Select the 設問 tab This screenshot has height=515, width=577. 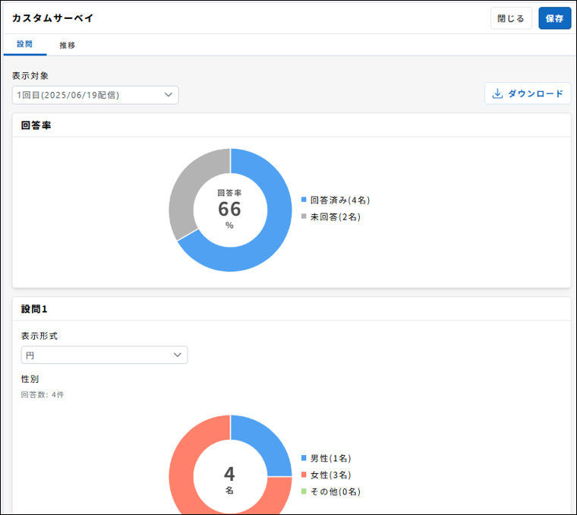pyautogui.click(x=25, y=45)
